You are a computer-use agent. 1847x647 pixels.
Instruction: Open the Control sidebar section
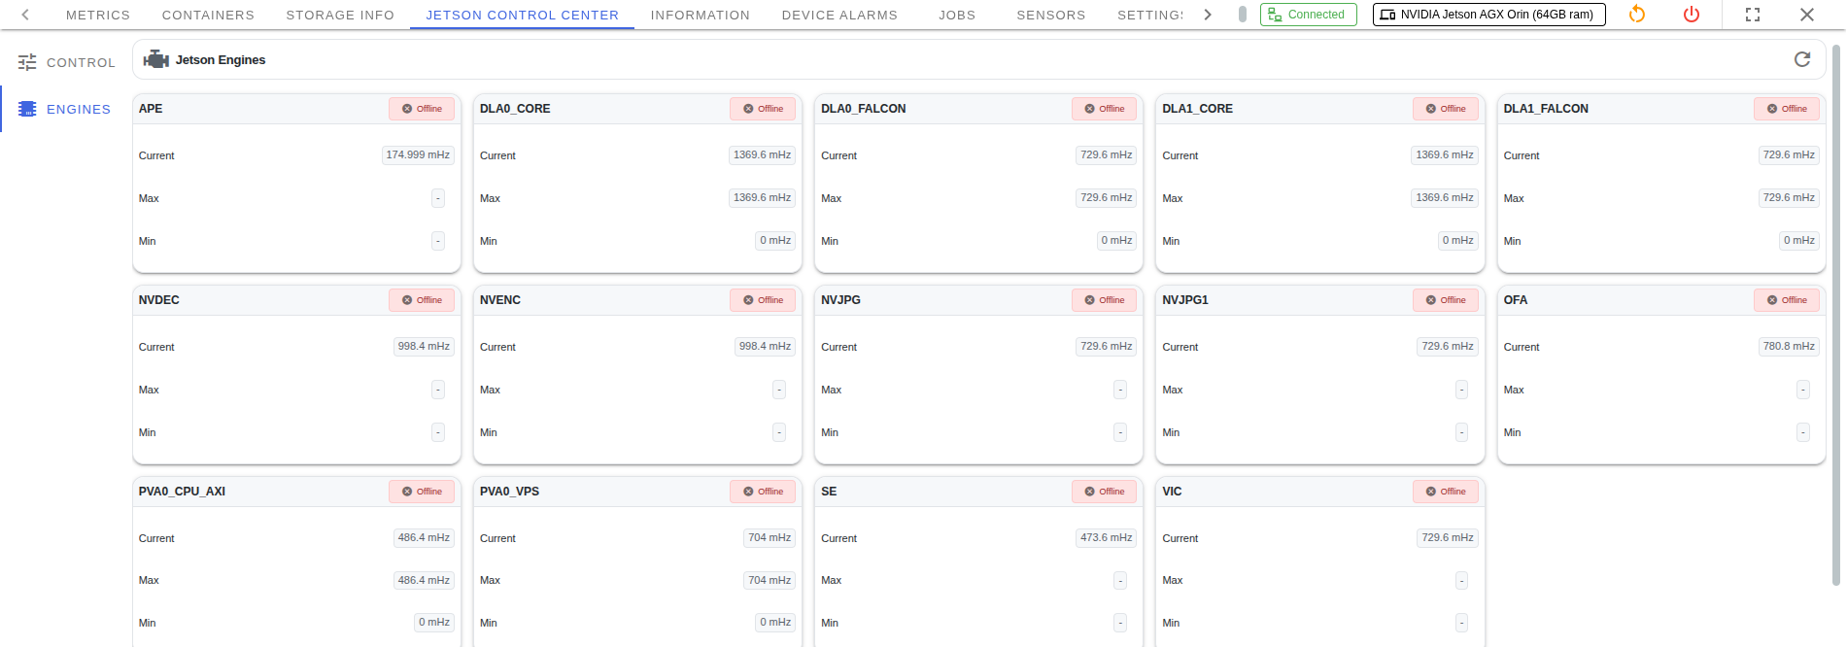pyautogui.click(x=66, y=62)
